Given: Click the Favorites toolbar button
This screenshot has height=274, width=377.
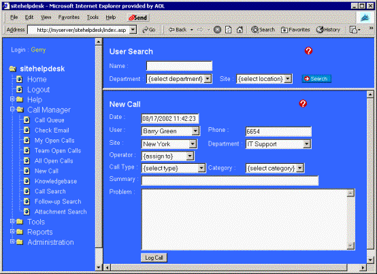Looking at the screenshot, I should (295, 29).
